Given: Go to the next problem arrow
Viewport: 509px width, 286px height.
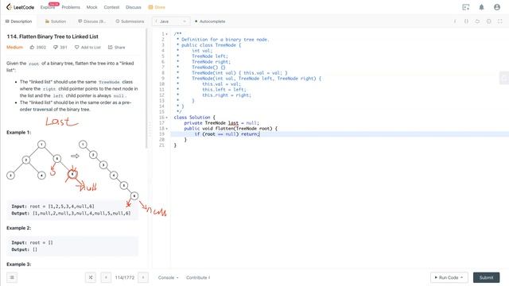Looking at the screenshot, I should (x=143, y=277).
